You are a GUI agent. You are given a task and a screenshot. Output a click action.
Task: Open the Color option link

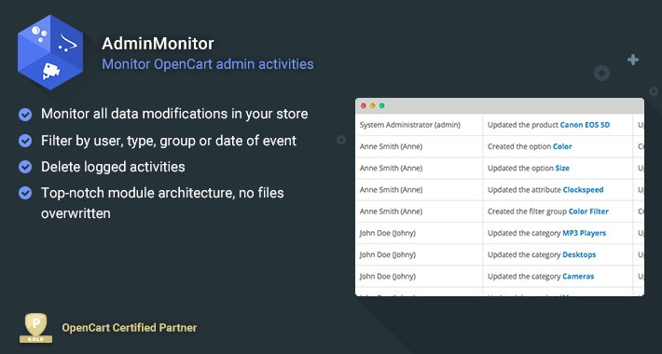[562, 146]
